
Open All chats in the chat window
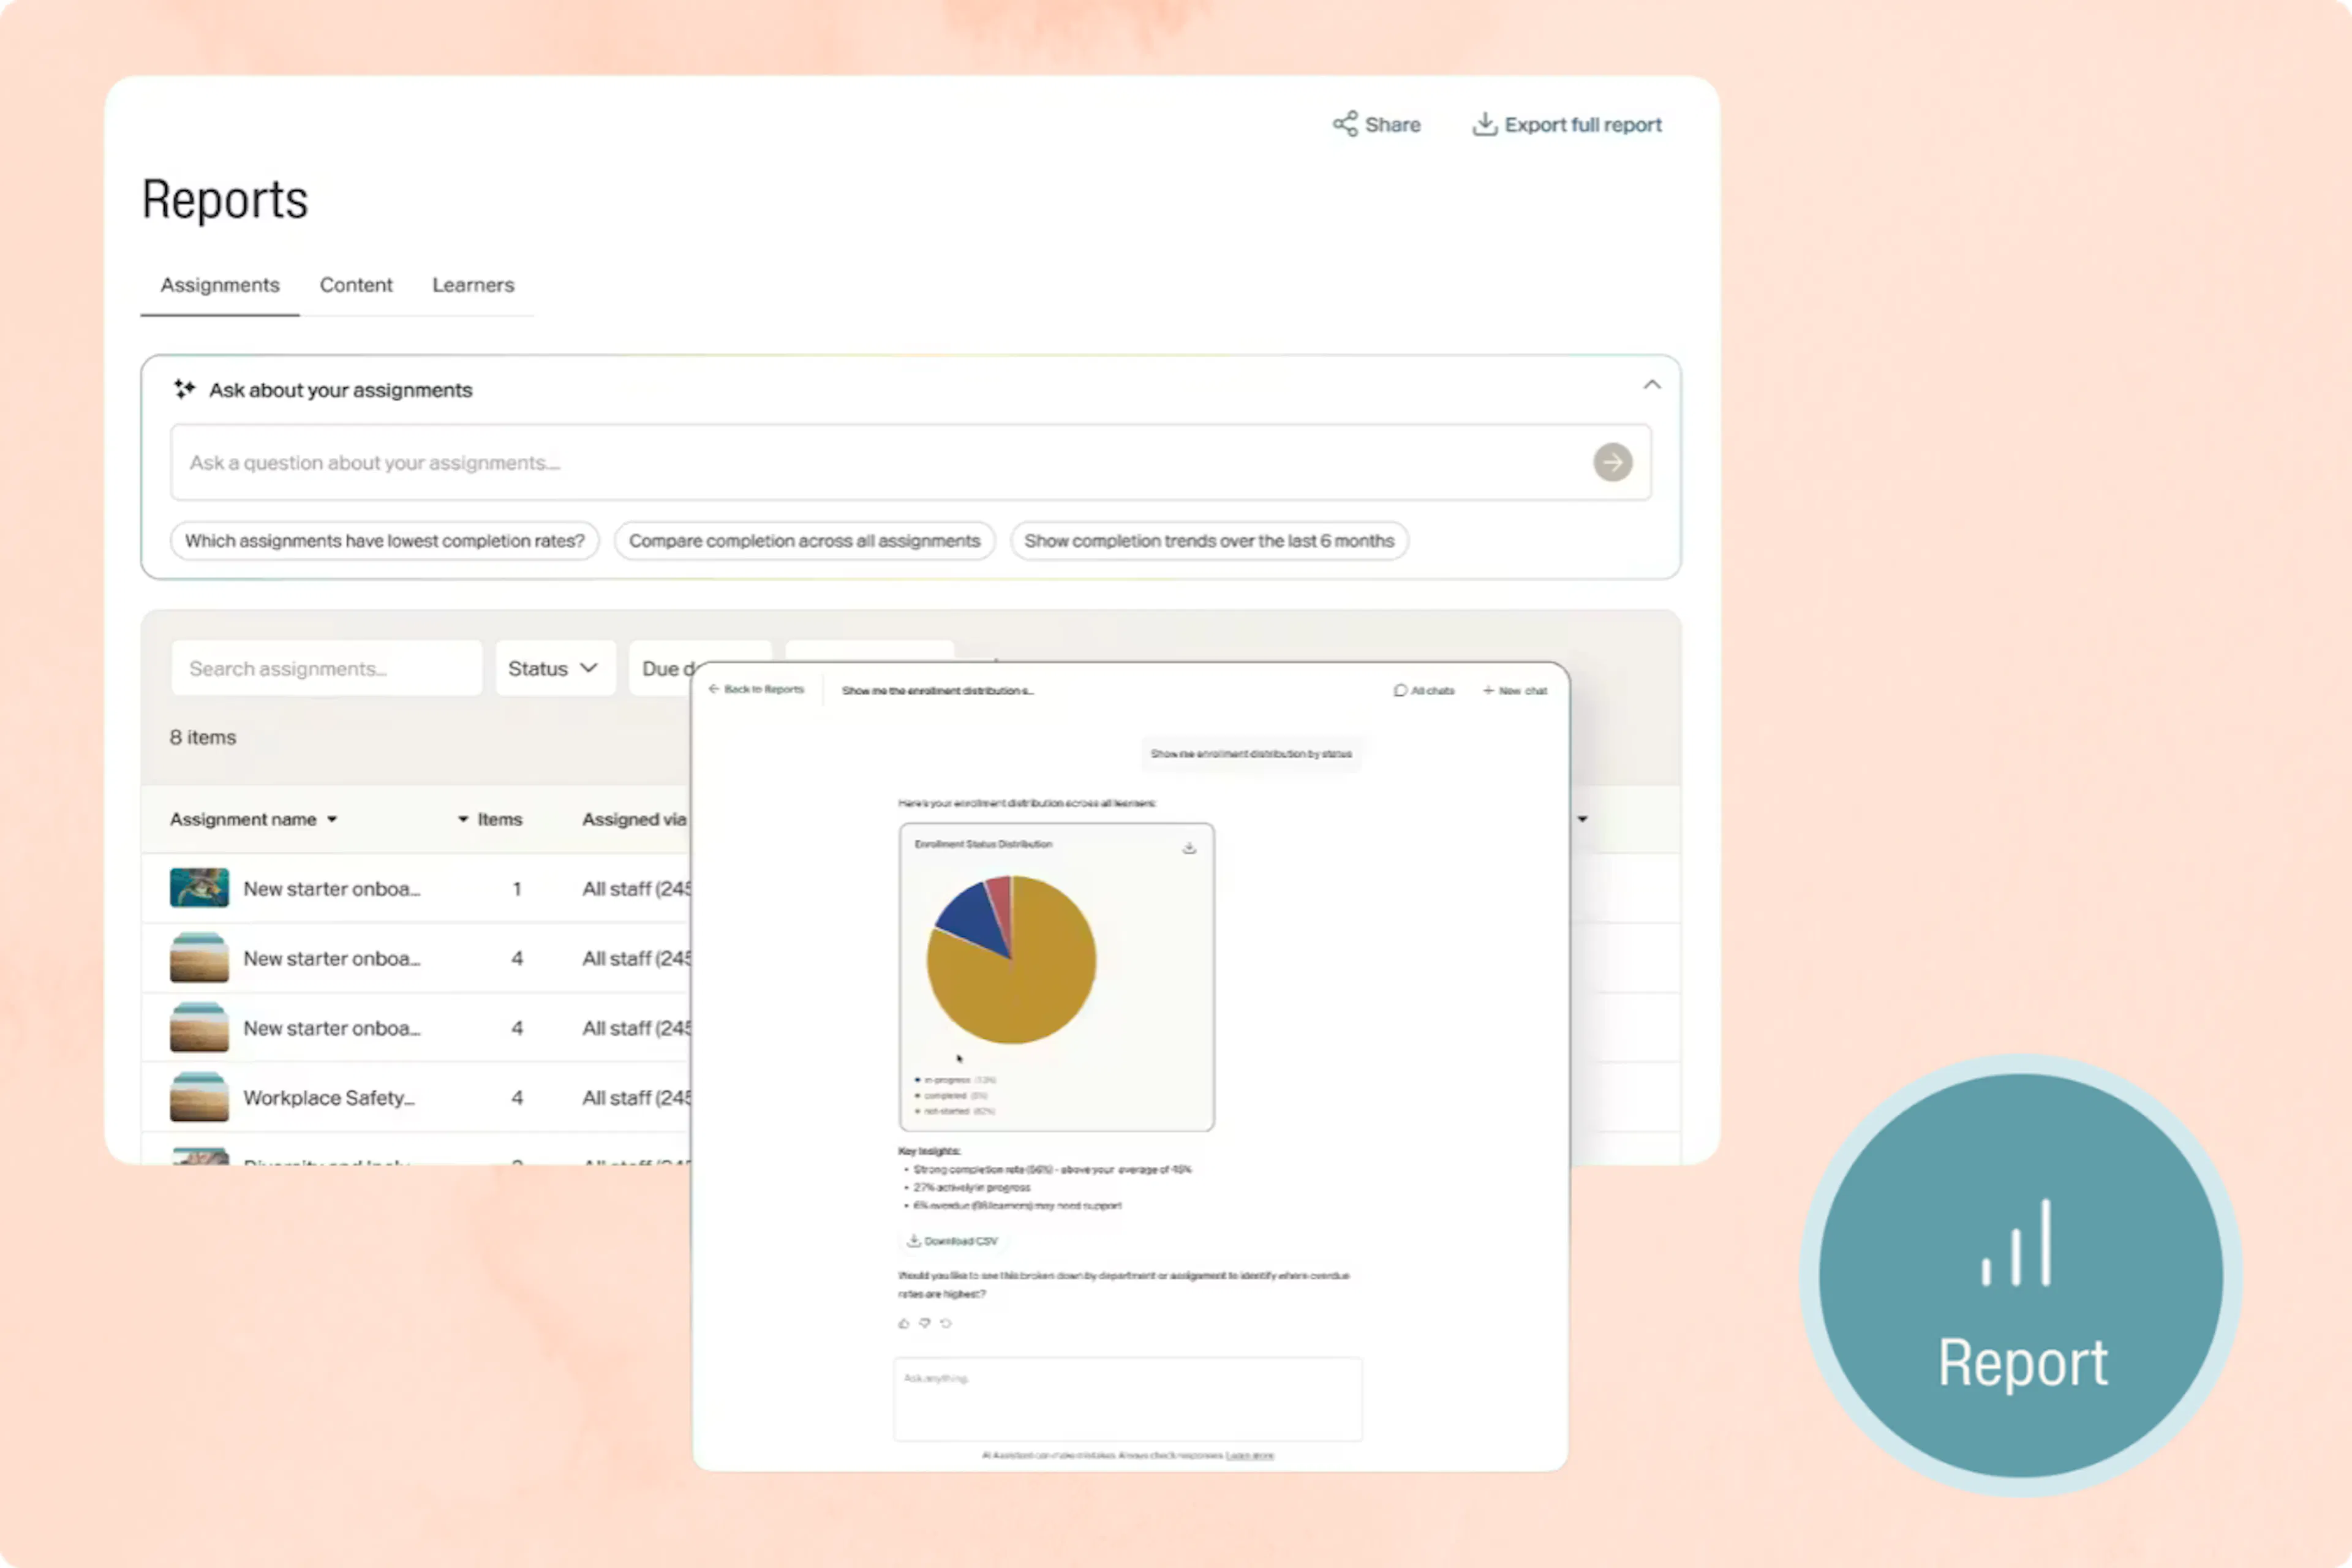1424,691
